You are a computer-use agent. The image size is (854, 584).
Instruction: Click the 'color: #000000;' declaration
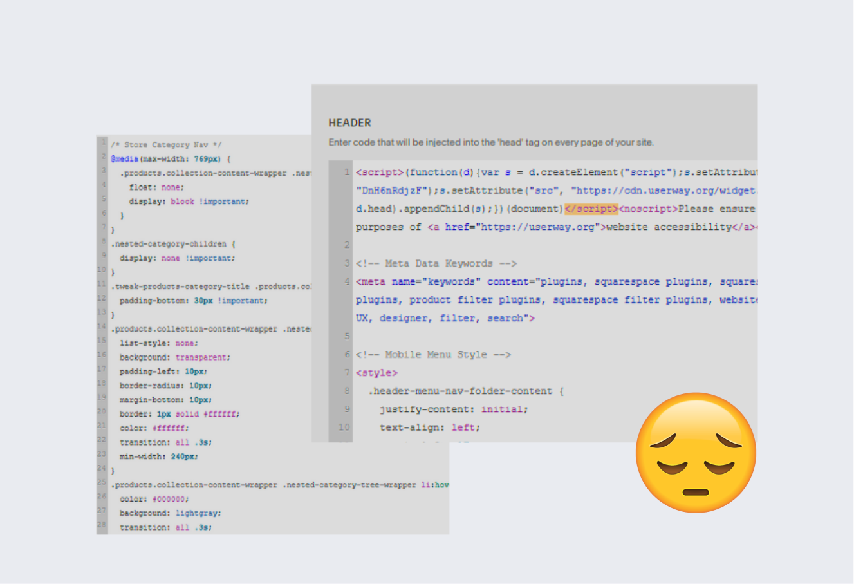154,499
